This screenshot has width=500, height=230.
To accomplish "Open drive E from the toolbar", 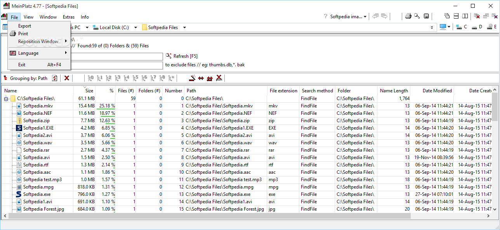I will [x=491, y=27].
